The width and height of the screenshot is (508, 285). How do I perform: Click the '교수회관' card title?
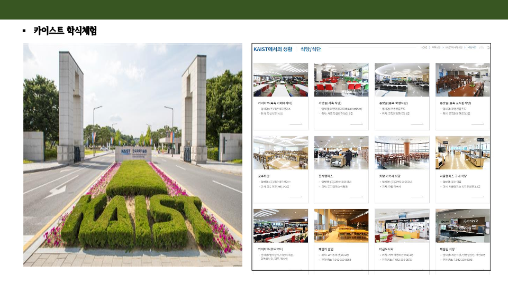click(x=264, y=176)
